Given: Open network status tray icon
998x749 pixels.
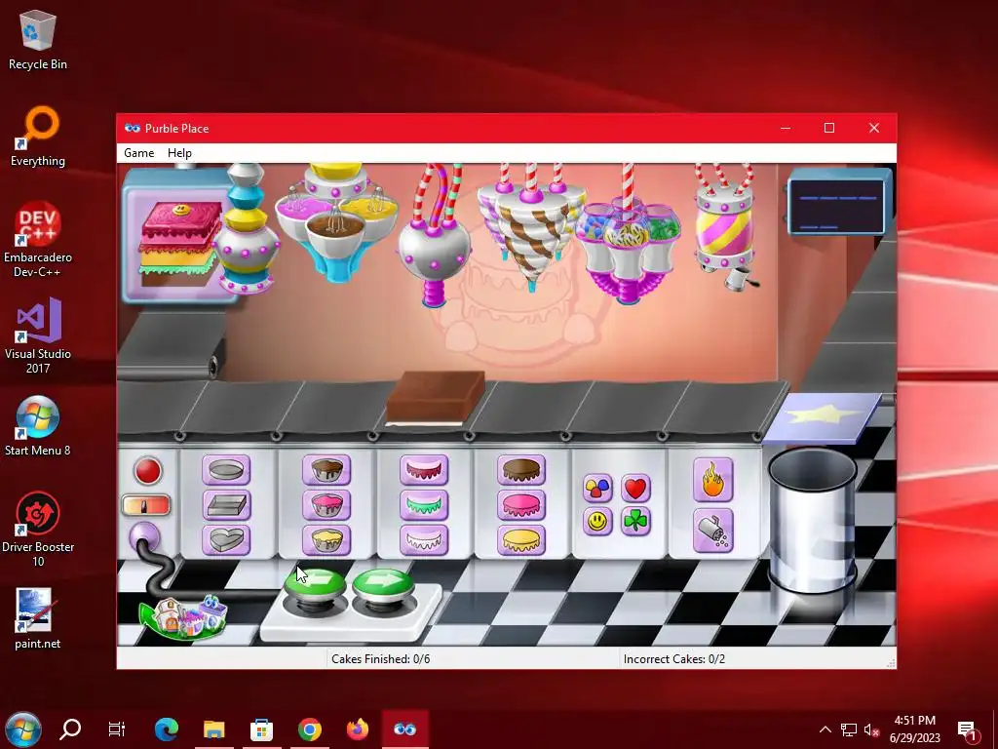Looking at the screenshot, I should [849, 729].
